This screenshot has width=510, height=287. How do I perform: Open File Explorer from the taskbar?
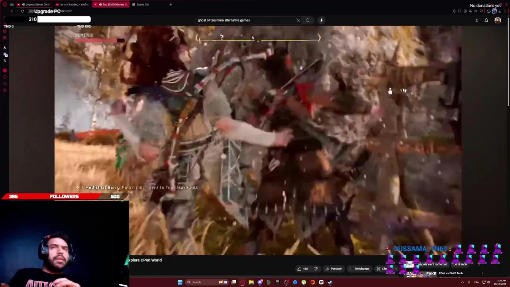click(x=251, y=282)
